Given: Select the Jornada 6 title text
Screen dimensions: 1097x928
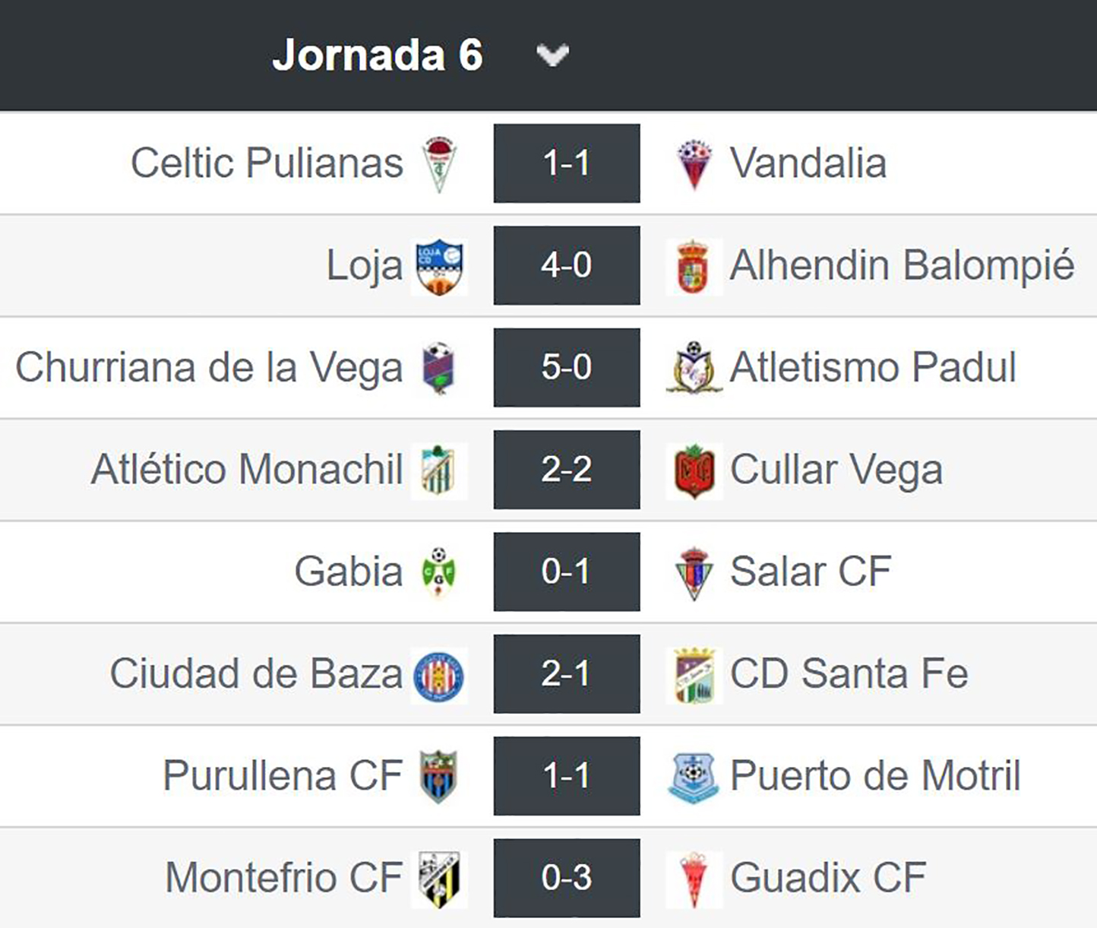Looking at the screenshot, I should tap(378, 55).
